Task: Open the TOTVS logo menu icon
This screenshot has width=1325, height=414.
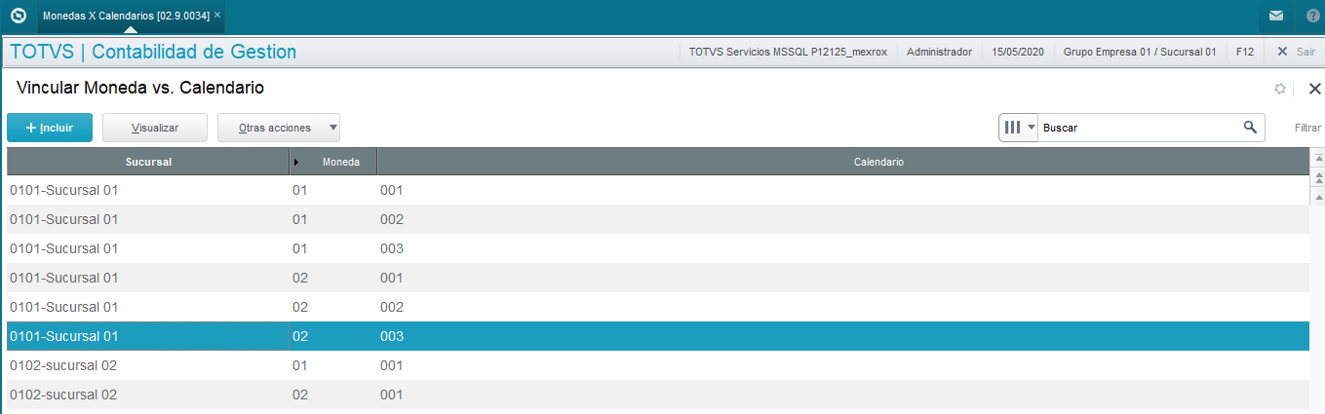Action: click(x=17, y=16)
